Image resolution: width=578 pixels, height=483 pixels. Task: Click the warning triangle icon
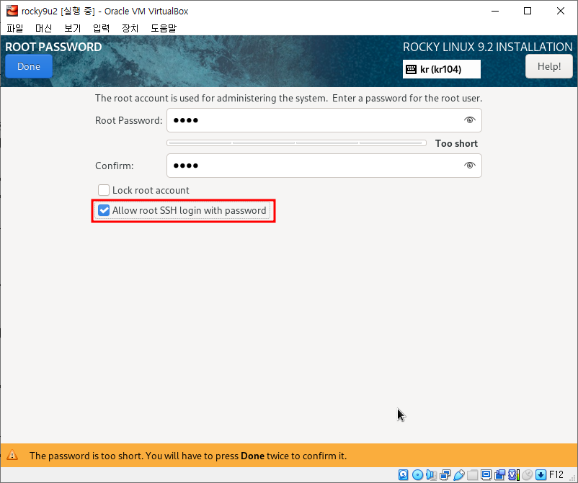(12, 455)
